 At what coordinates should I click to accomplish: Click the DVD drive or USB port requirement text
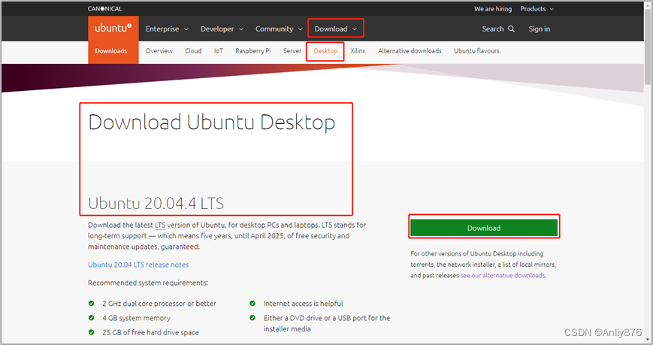tap(327, 323)
